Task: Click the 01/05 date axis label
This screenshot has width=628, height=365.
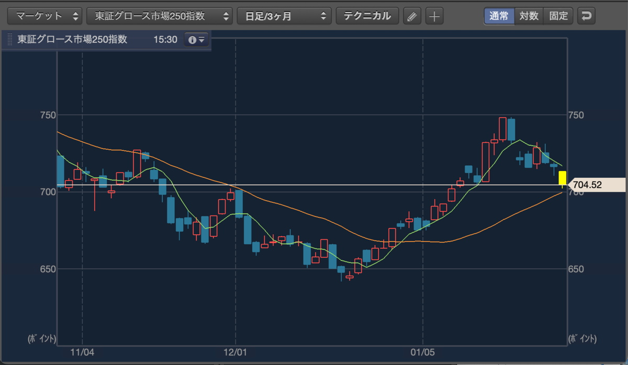Action: coord(423,353)
